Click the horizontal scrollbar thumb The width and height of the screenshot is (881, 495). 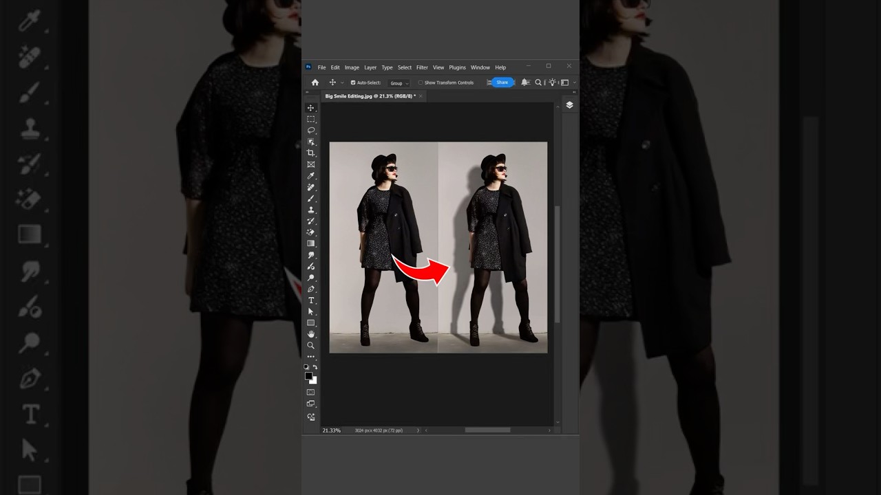(487, 430)
